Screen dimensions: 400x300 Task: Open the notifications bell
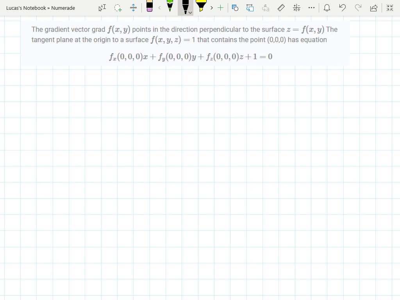327,7
